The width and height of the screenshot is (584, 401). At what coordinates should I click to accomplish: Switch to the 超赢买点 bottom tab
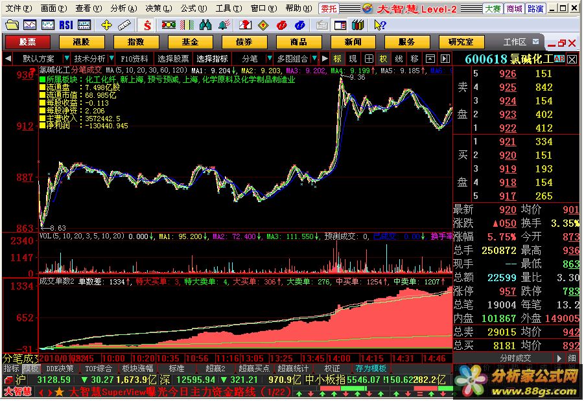(254, 369)
